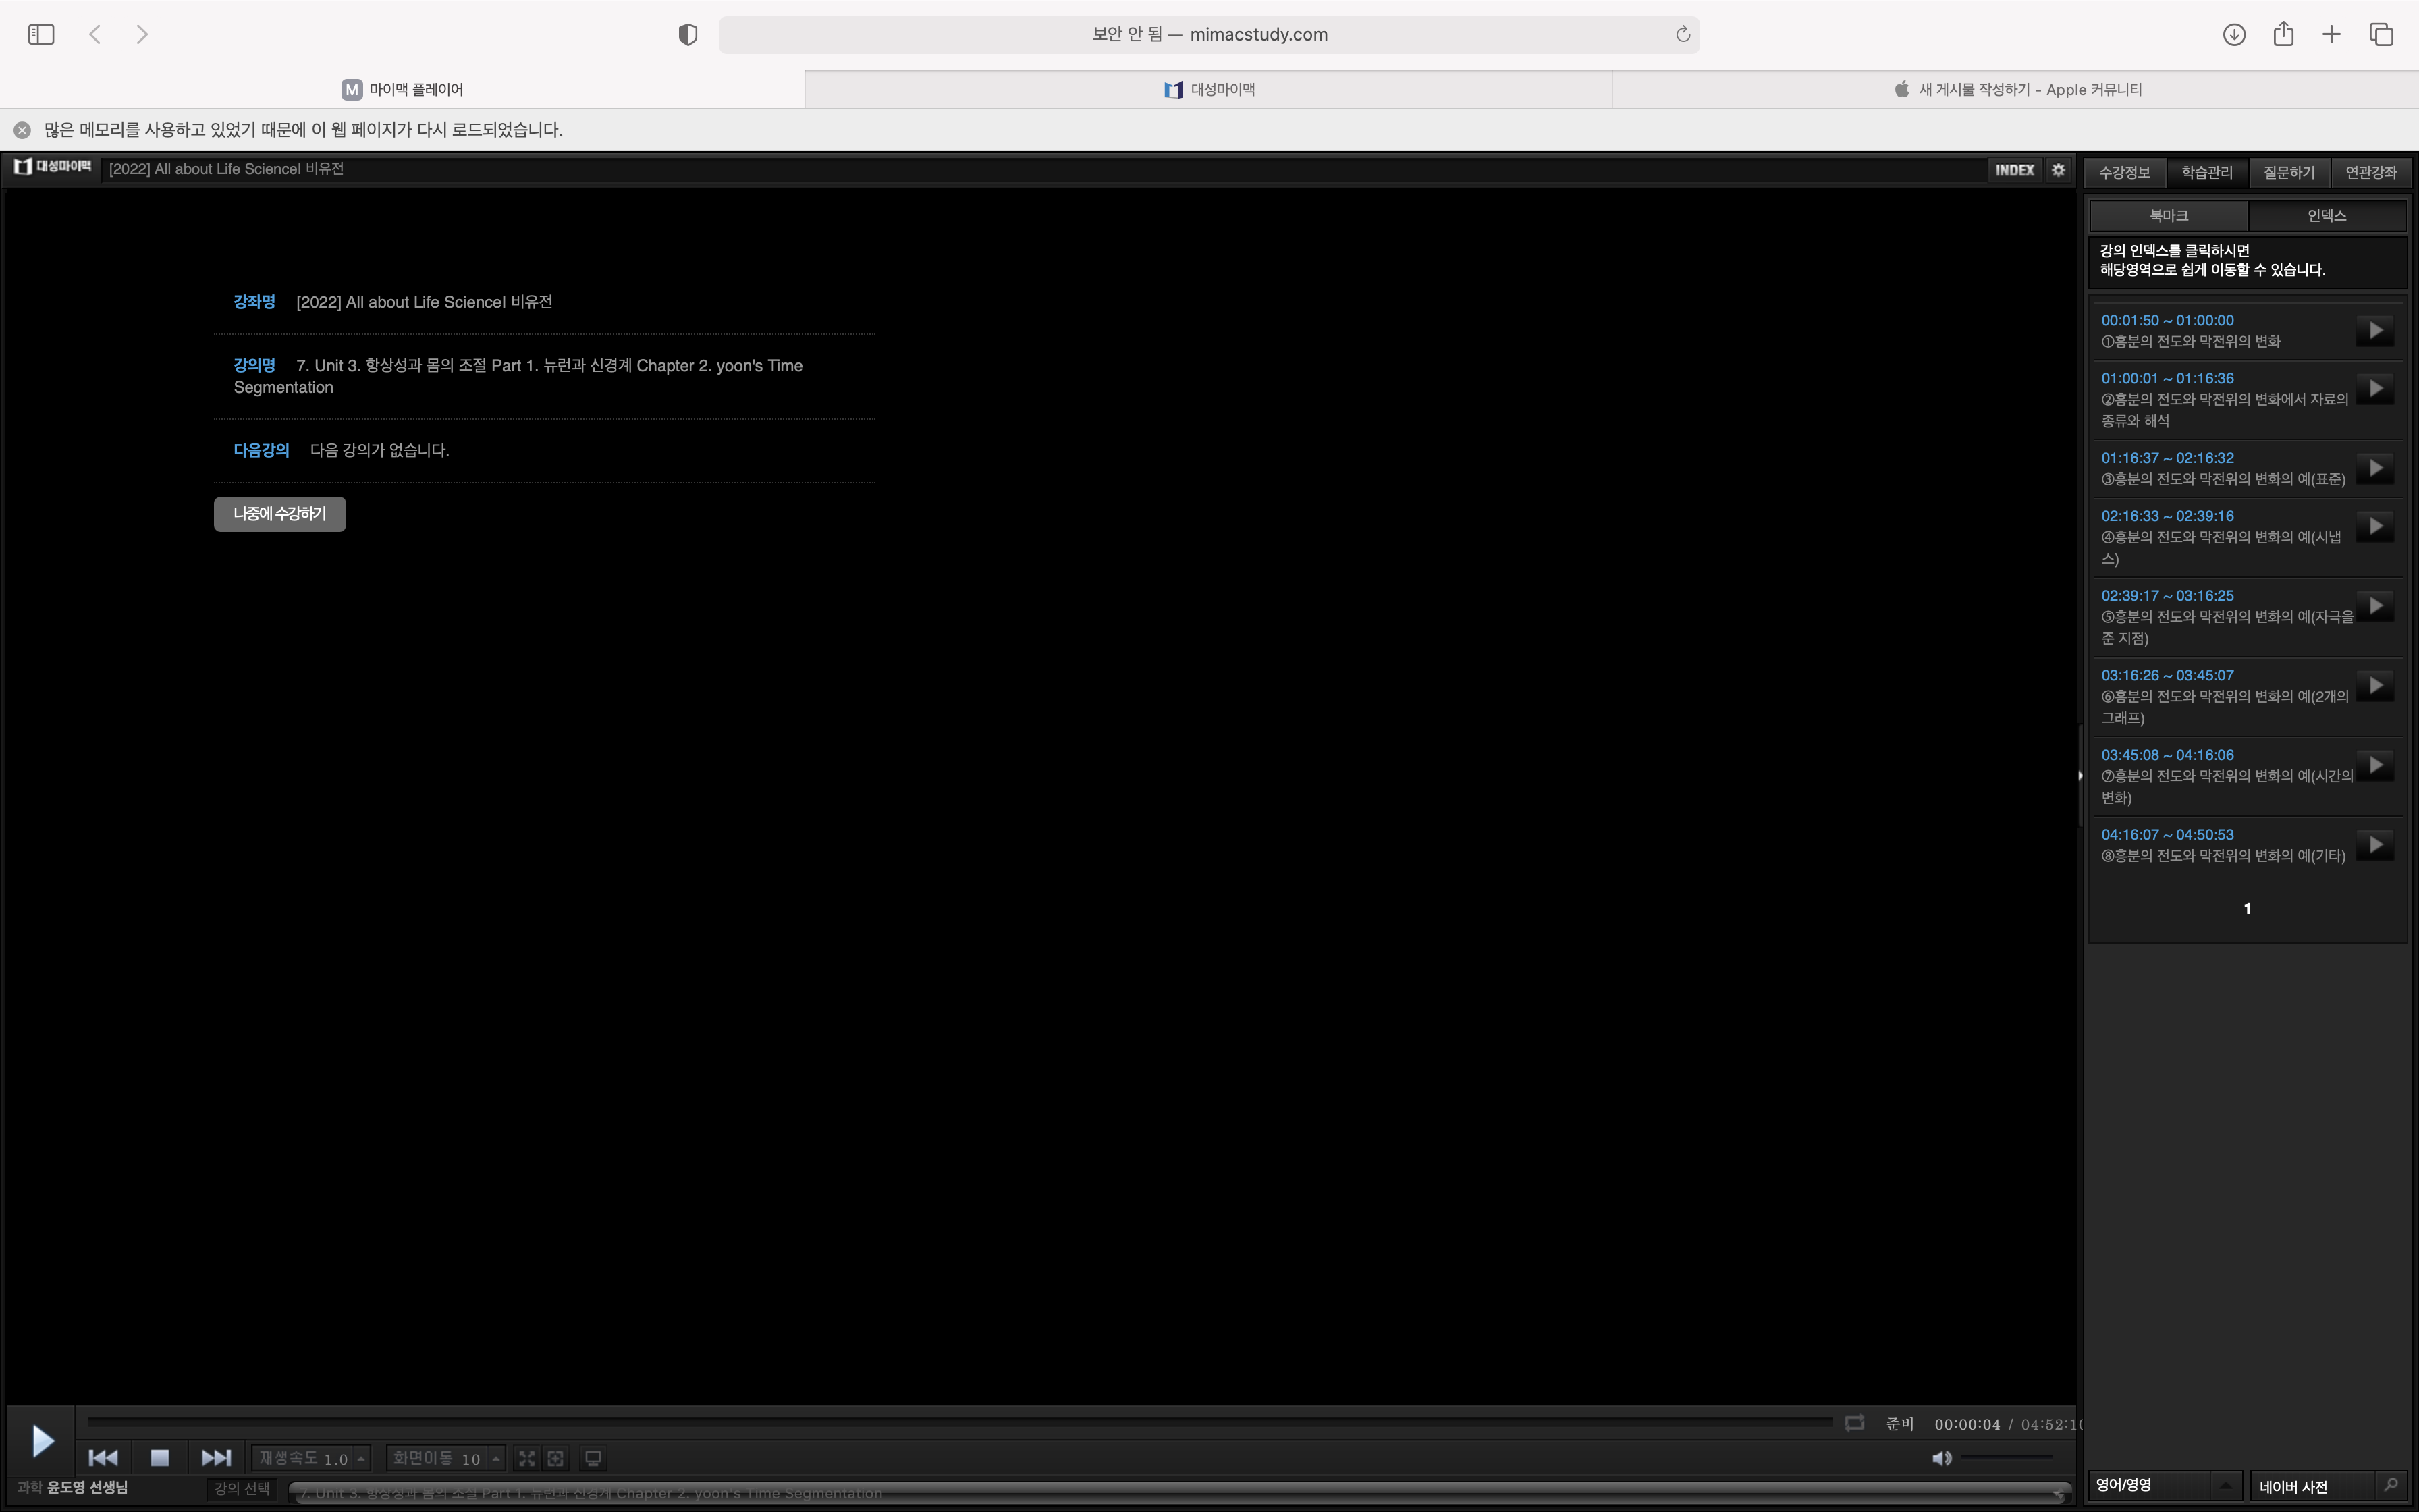Open player settings gear icon

click(x=2058, y=170)
